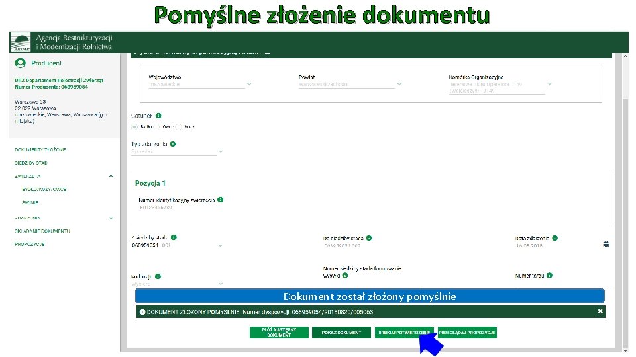
Task: Open Świnie submenu item
Action: pyautogui.click(x=30, y=202)
